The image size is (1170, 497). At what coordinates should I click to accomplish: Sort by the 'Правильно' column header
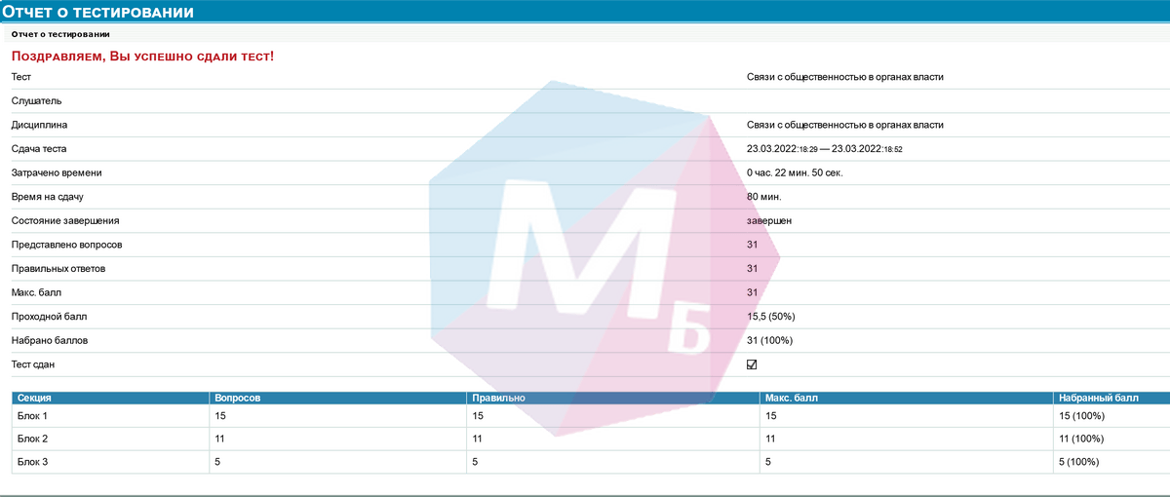498,399
